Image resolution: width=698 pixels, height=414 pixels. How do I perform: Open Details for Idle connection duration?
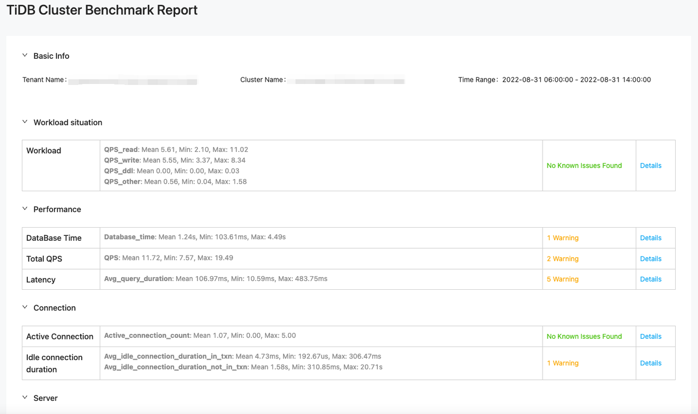click(x=651, y=363)
